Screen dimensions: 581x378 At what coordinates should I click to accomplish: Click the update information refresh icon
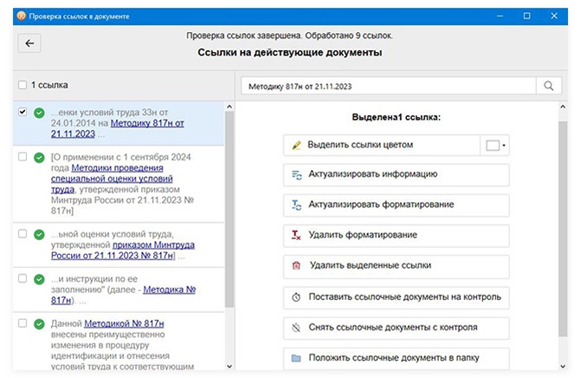[x=297, y=174]
